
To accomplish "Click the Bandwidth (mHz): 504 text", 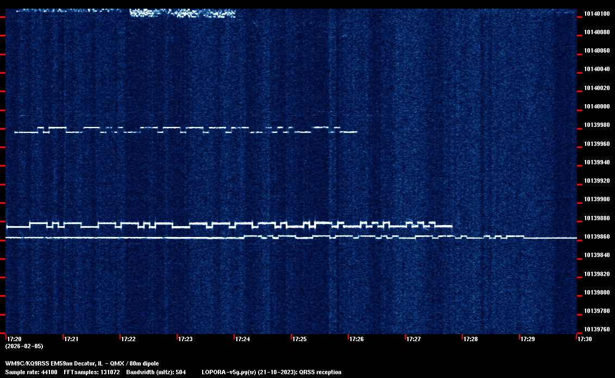I will coord(156,372).
